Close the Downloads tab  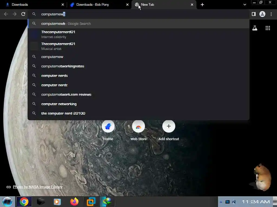pyautogui.click(x=63, y=5)
